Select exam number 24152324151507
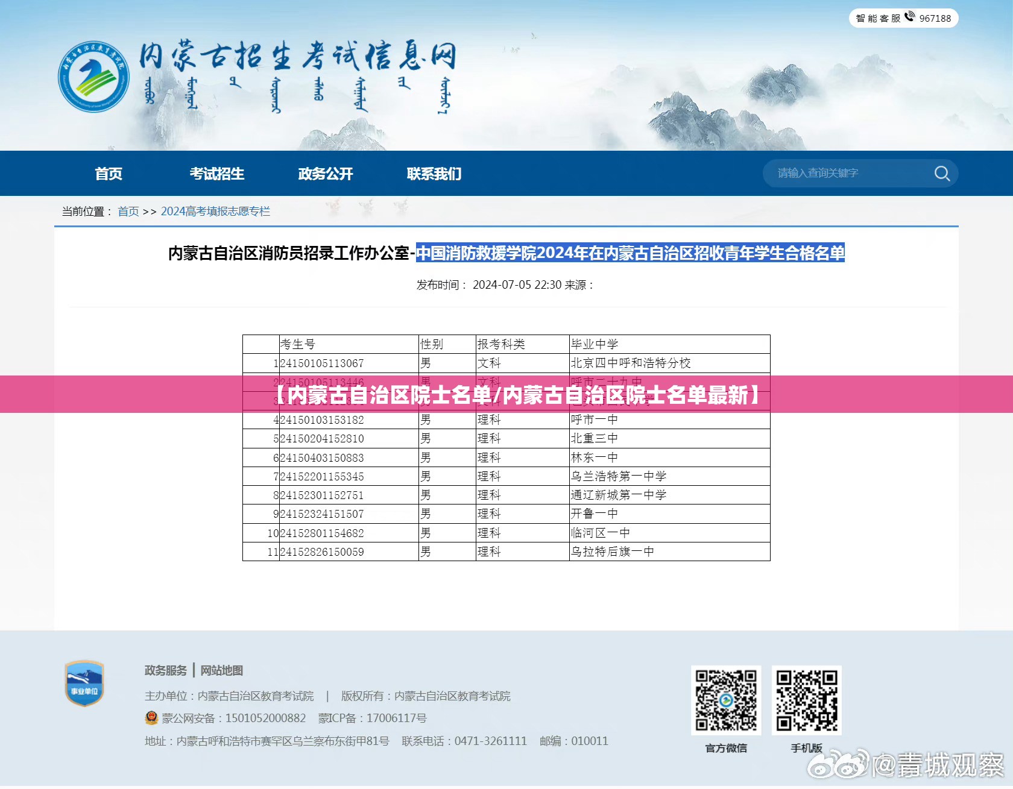The image size is (1013, 789). [x=322, y=514]
